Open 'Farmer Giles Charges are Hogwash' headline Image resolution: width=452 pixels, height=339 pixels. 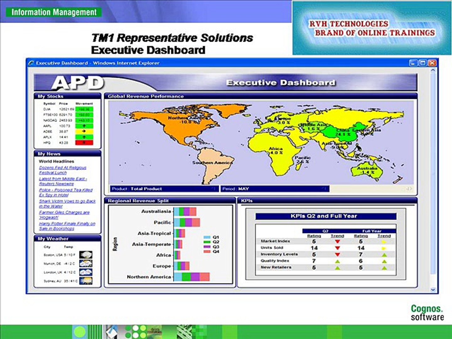point(64,215)
